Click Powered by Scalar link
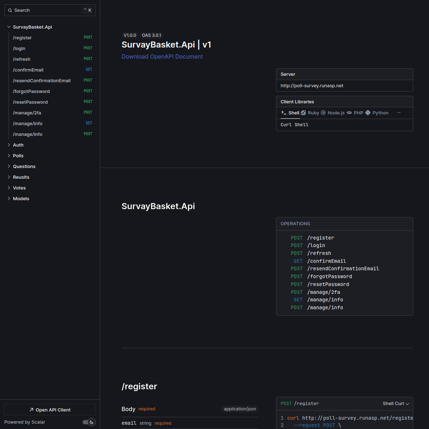Viewport: 429px width, 429px height. [25, 422]
